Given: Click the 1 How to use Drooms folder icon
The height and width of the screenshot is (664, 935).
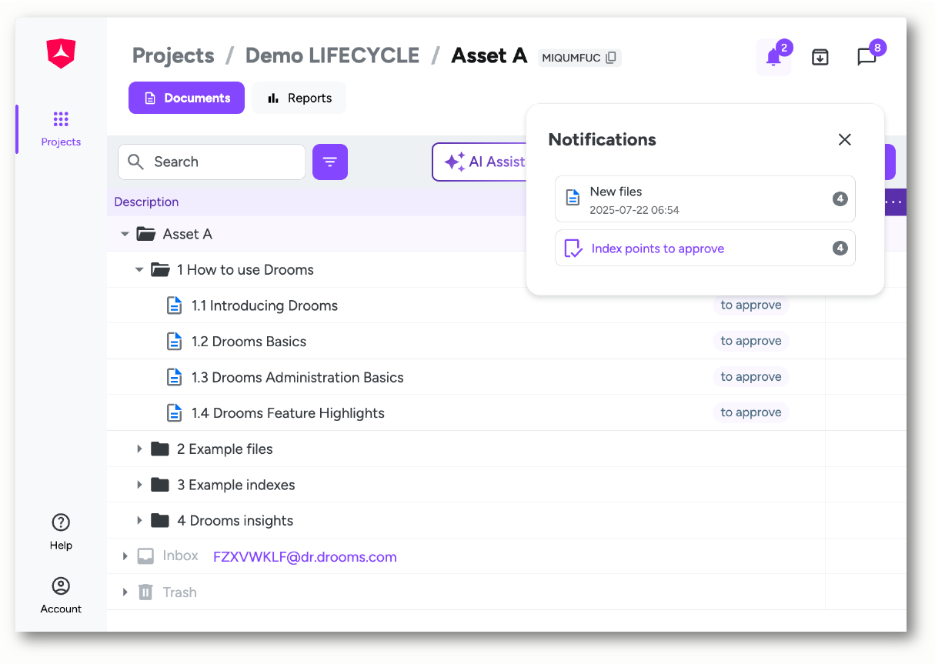Looking at the screenshot, I should tap(160, 269).
